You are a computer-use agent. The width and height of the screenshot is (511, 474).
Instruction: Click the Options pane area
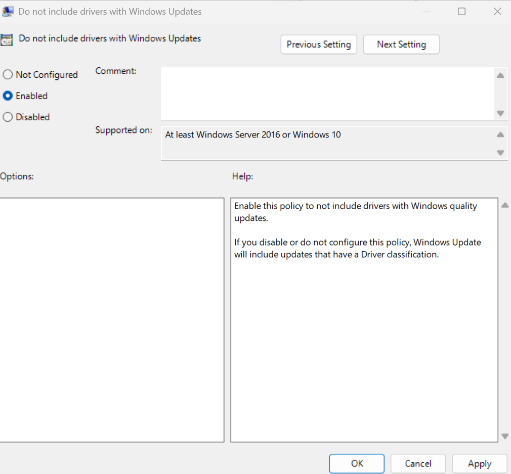tap(112, 320)
